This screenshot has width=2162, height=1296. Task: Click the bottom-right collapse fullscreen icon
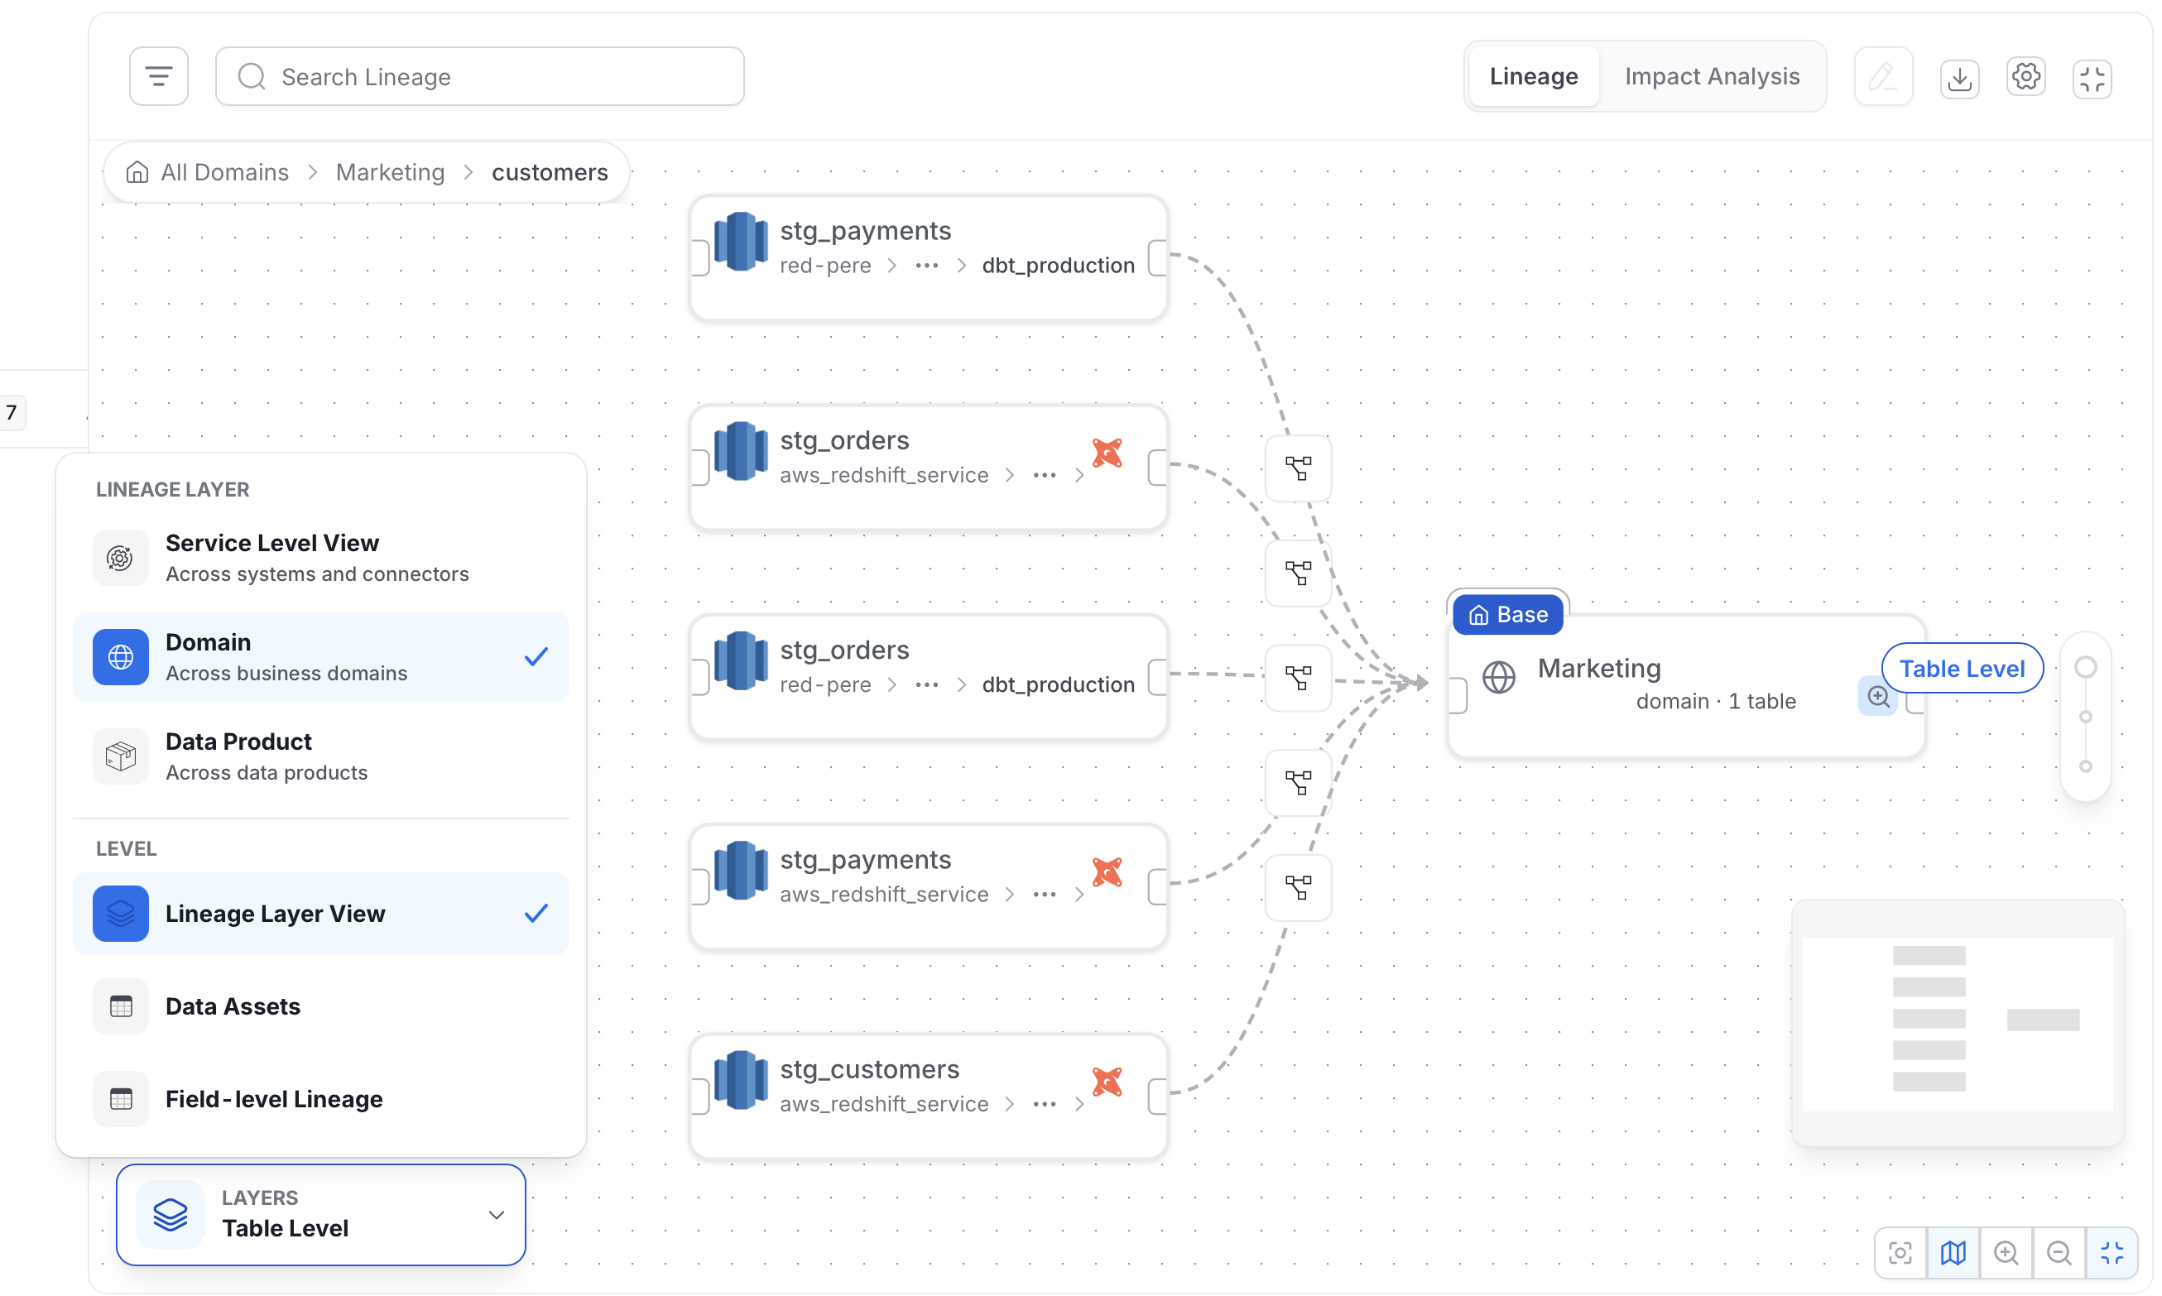pos(2112,1253)
